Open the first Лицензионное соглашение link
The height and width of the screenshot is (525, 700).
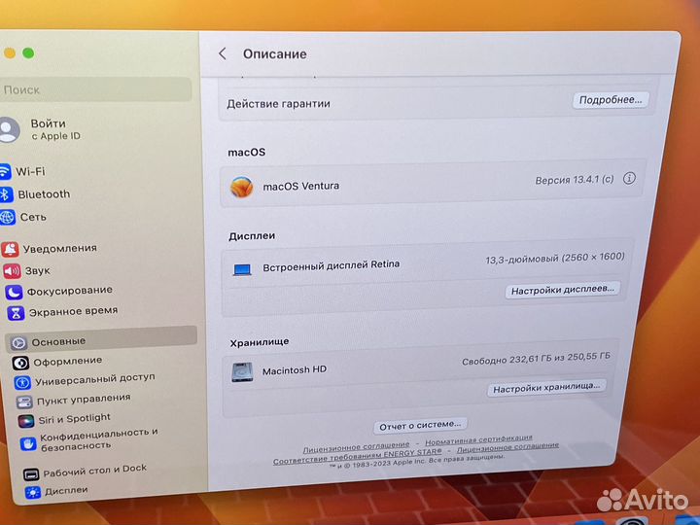356,446
